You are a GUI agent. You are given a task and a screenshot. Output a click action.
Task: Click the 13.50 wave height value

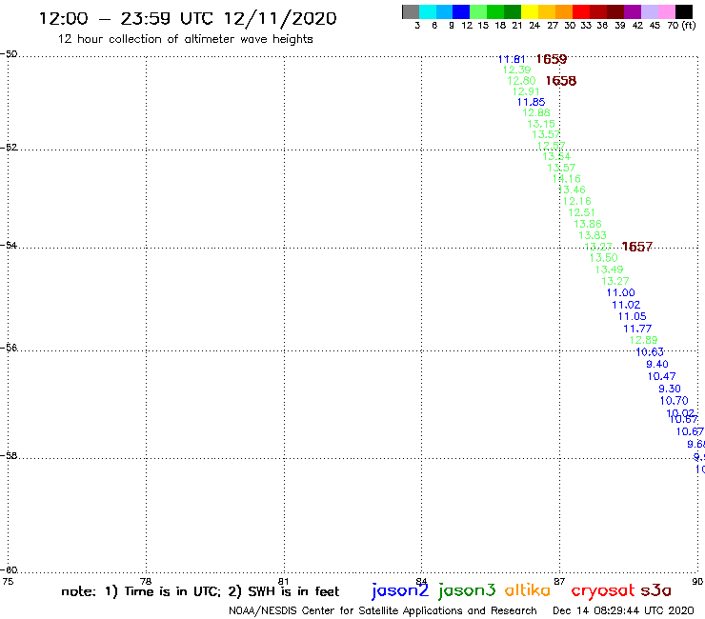point(604,258)
